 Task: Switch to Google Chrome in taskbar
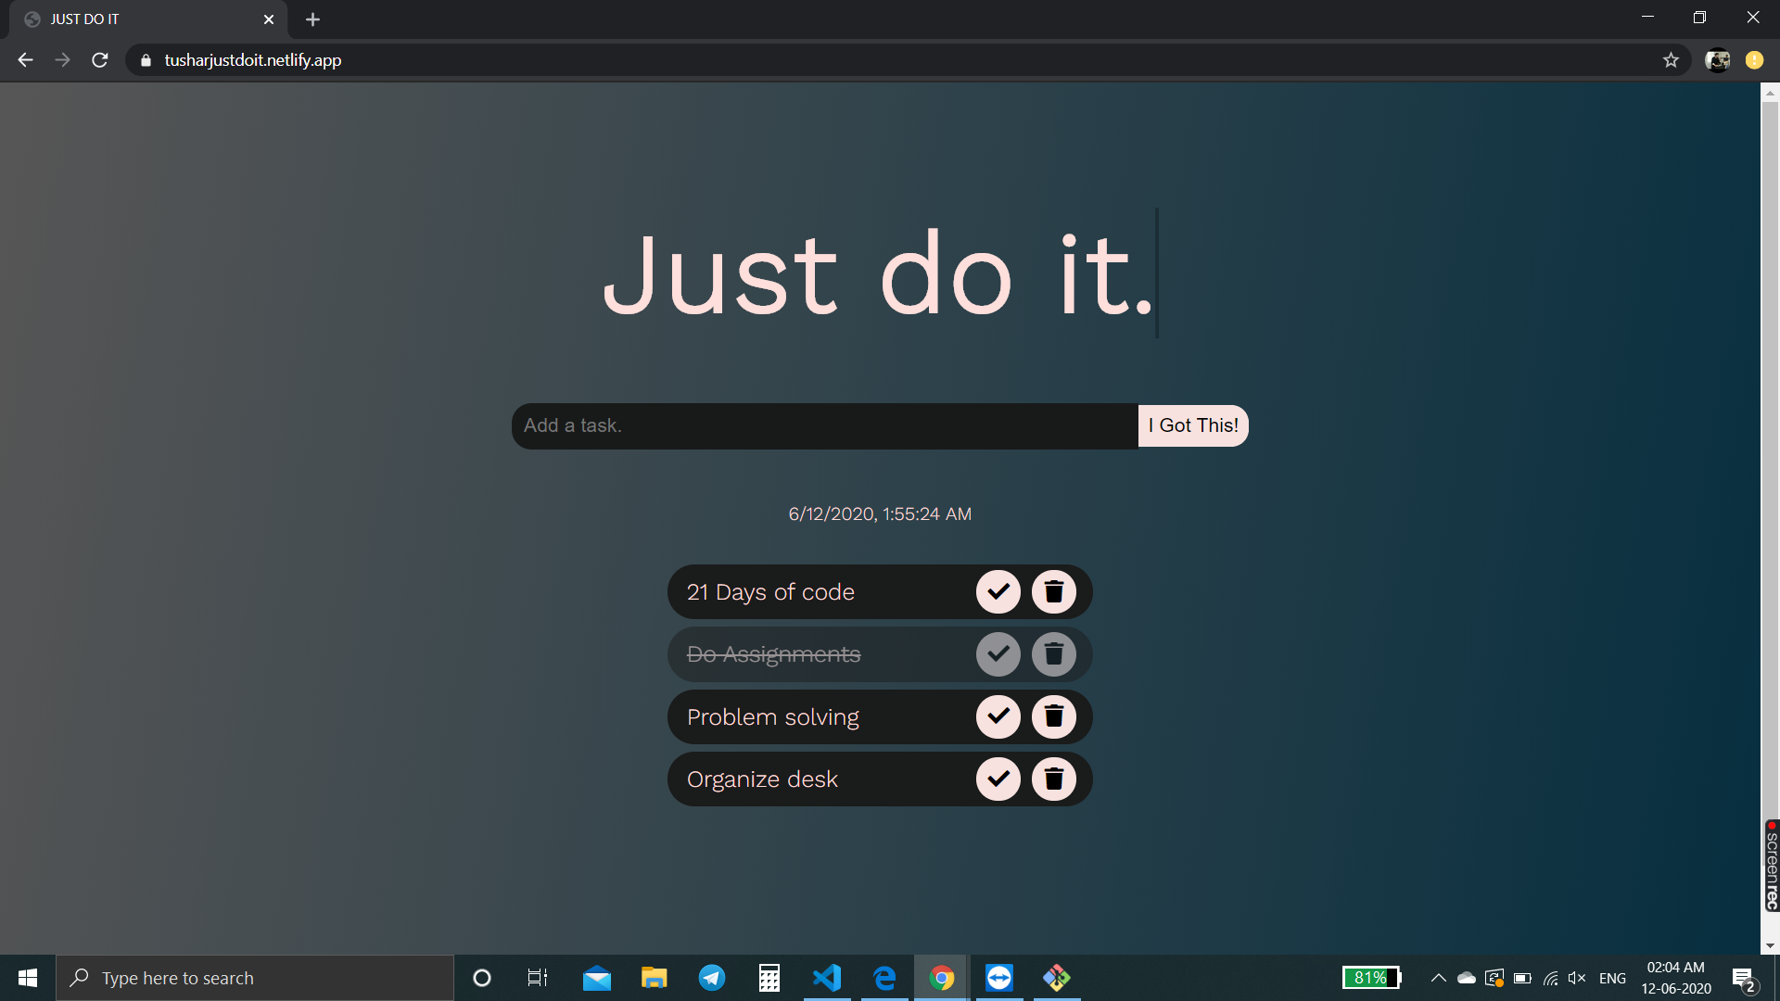942,978
